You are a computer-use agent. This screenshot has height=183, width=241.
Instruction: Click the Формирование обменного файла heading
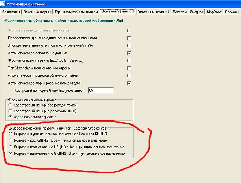63,20
